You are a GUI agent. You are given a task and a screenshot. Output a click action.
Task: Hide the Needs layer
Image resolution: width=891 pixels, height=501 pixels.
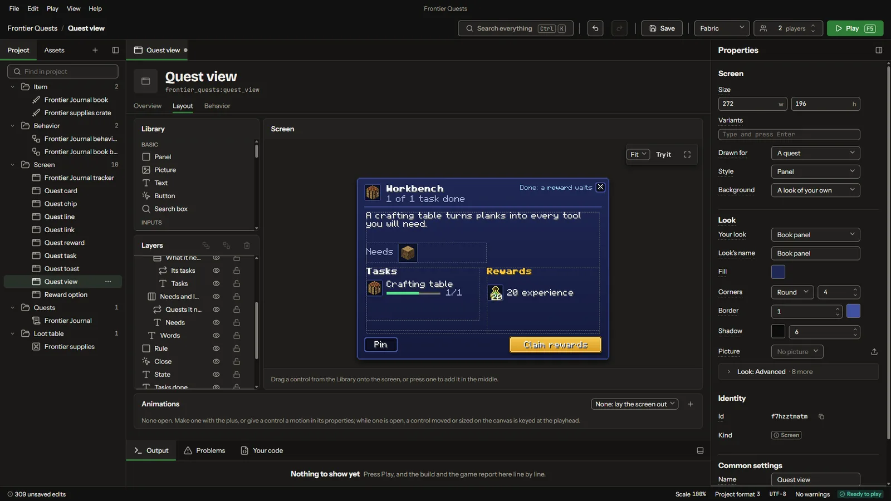click(x=216, y=322)
